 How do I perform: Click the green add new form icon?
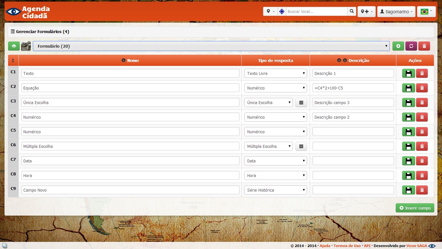pyautogui.click(x=398, y=46)
